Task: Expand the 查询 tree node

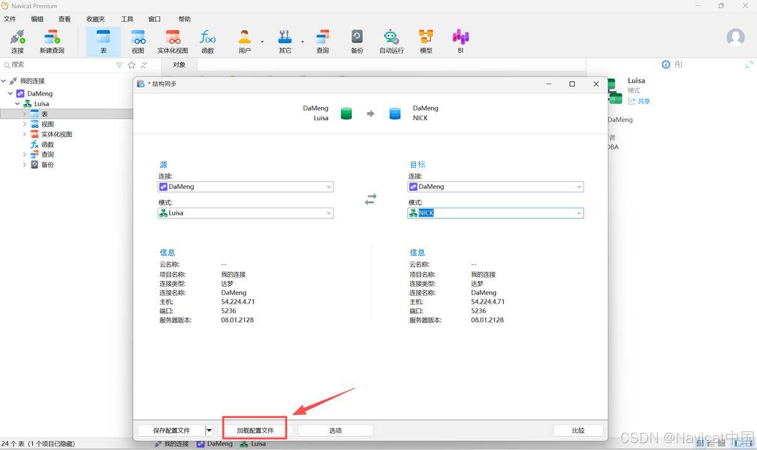Action: [x=25, y=154]
